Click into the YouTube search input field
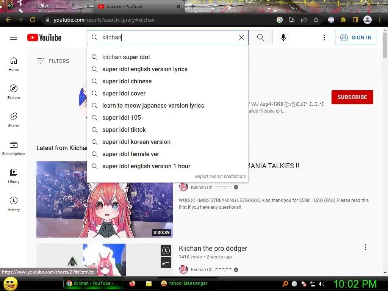The image size is (388, 291). point(167,38)
